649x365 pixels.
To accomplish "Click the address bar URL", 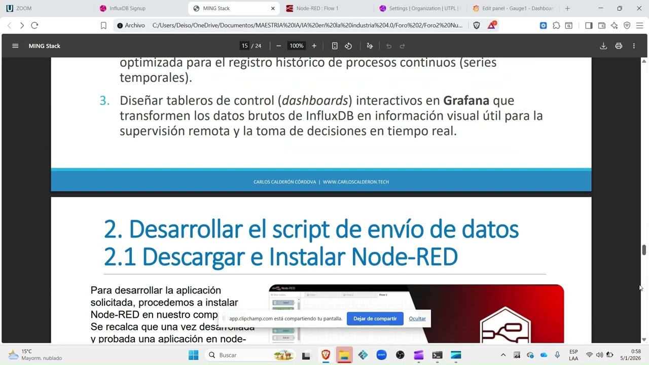I will click(x=307, y=25).
